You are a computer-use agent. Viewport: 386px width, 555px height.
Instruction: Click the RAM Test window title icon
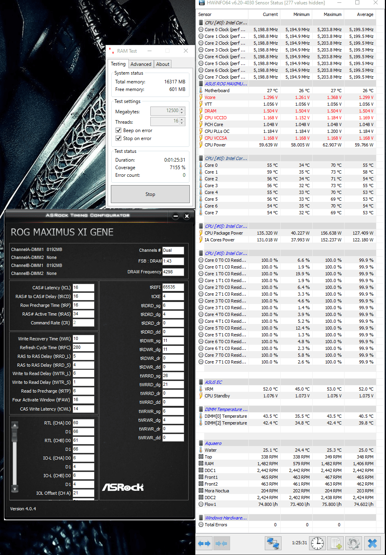click(112, 51)
